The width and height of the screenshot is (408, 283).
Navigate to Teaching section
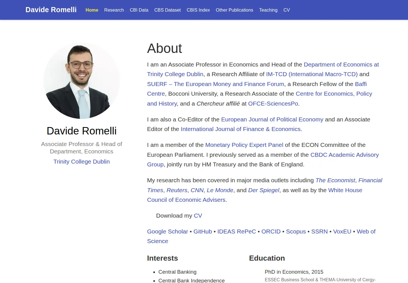pyautogui.click(x=268, y=10)
